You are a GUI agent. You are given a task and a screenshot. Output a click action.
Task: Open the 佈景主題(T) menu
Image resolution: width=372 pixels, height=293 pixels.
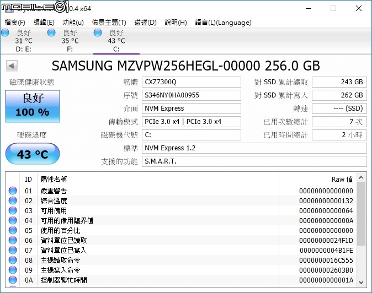pyautogui.click(x=109, y=23)
